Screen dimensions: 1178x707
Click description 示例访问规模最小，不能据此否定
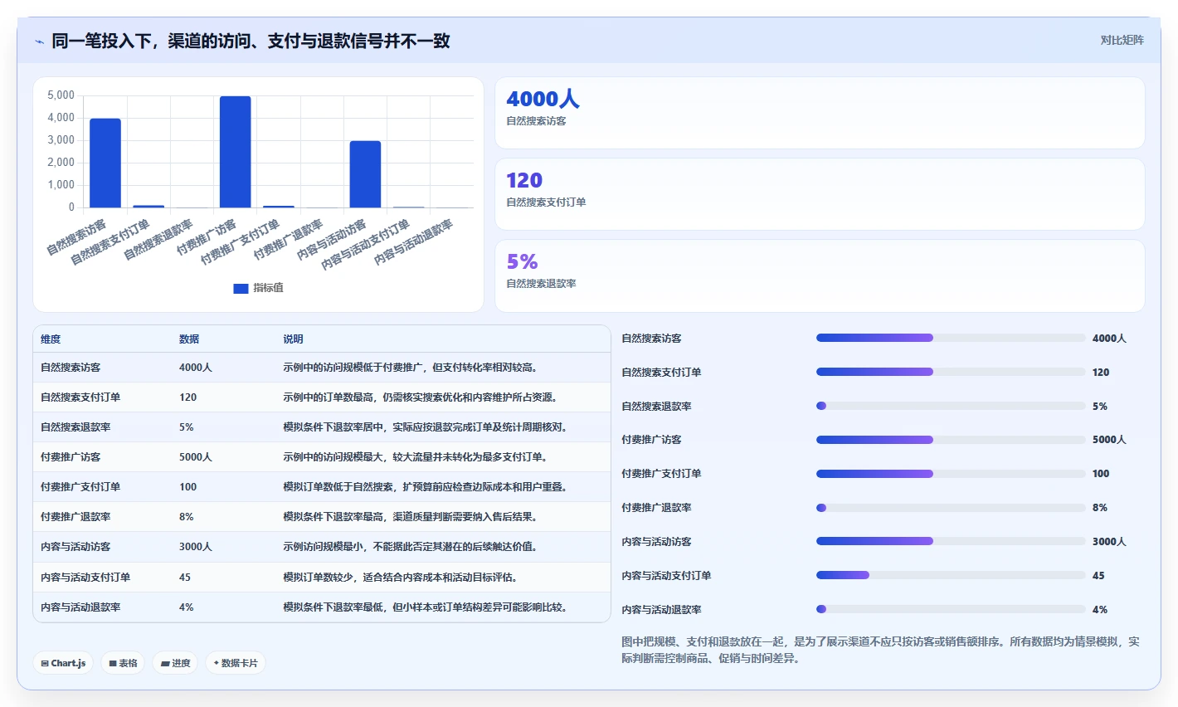411,546
